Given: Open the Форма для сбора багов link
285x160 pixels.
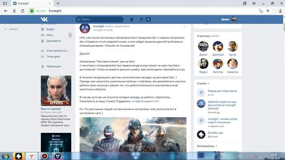Looking at the screenshot, I should (222, 91).
